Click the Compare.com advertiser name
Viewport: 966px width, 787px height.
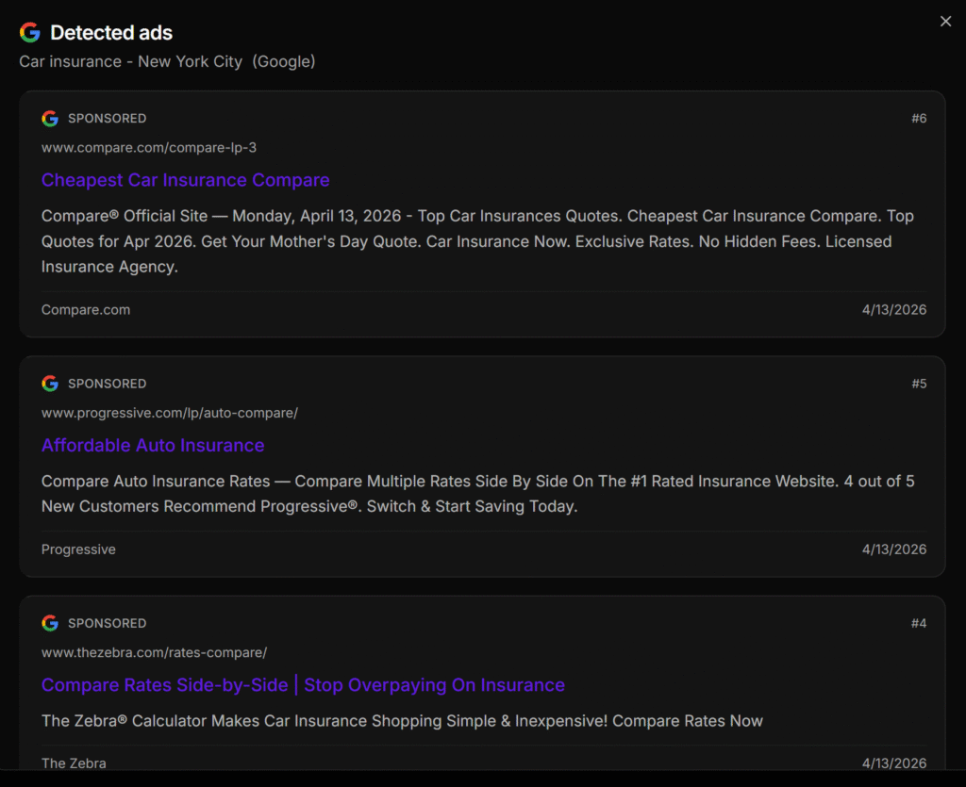point(86,310)
